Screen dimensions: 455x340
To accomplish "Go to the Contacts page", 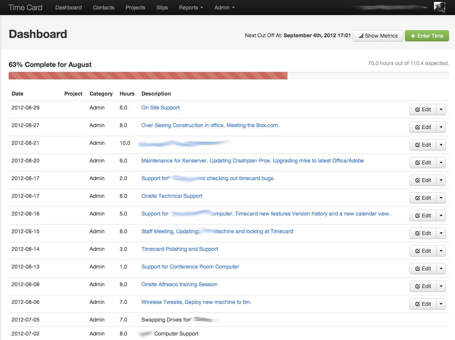I will tap(103, 8).
